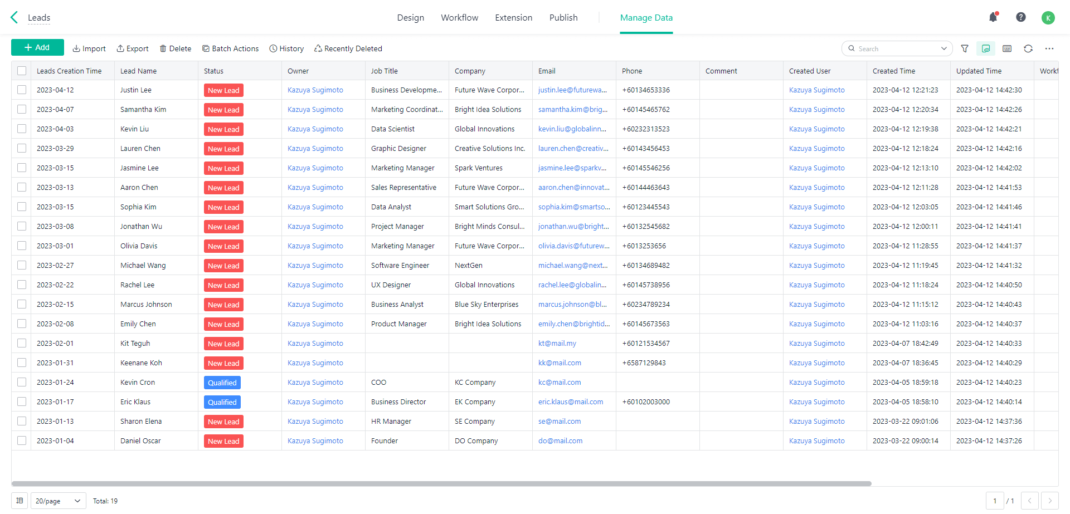Tick the select-all header checkbox
The height and width of the screenshot is (514, 1070).
(x=22, y=71)
